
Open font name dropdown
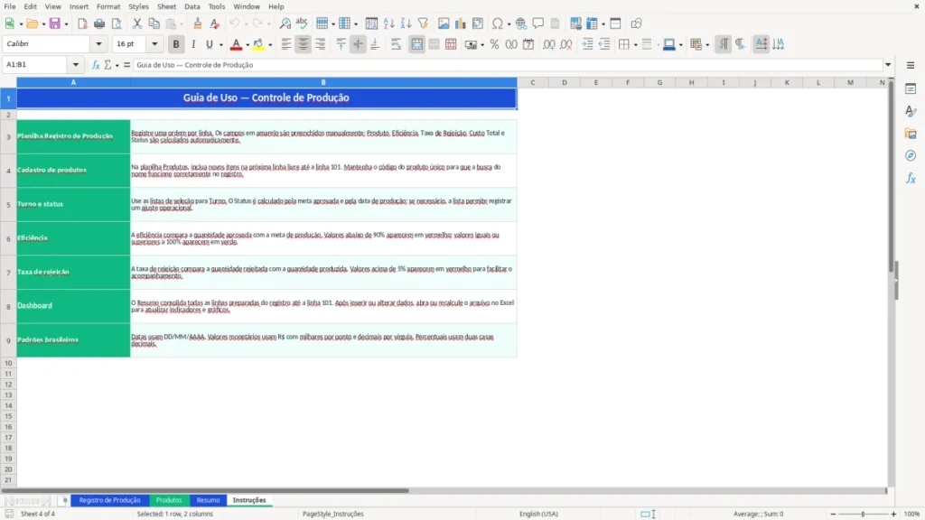pos(98,43)
